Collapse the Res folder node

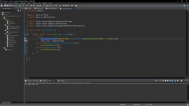[x=3, y=48]
